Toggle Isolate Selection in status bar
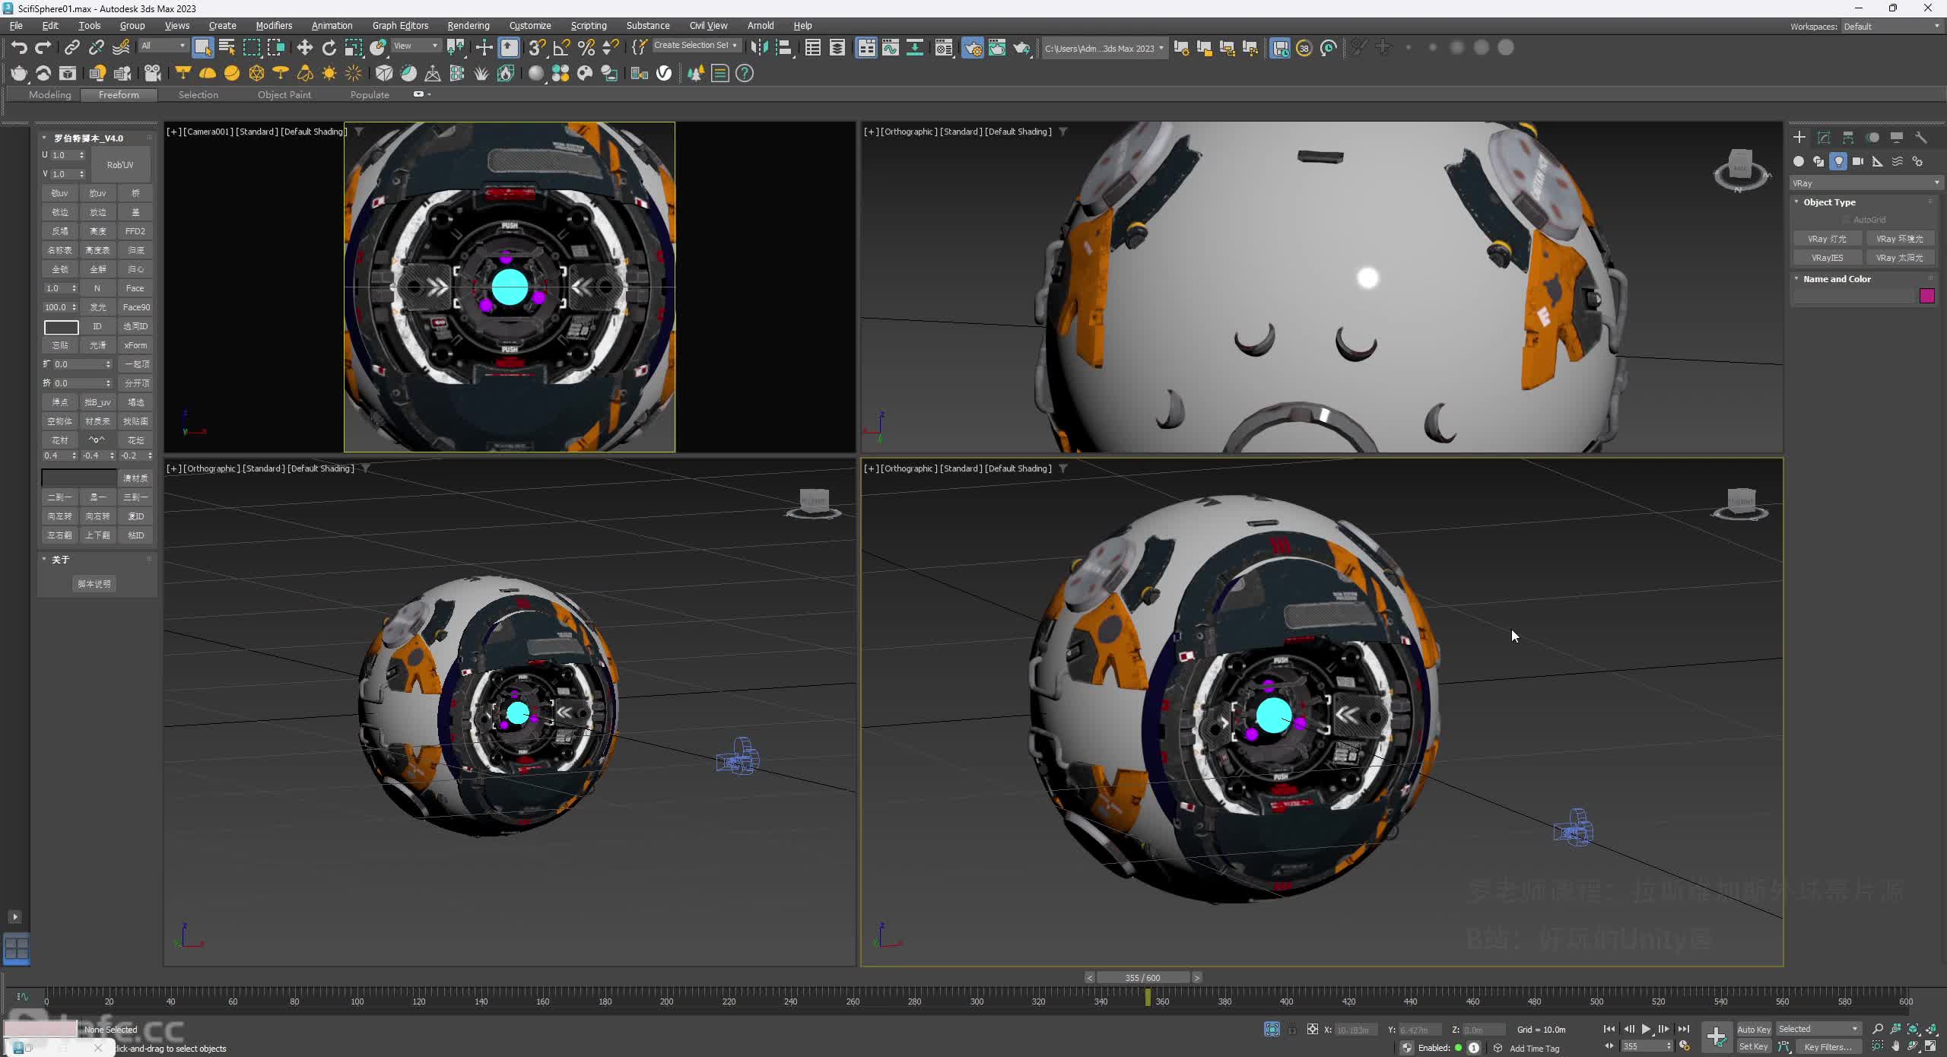1947x1057 pixels. coord(1272,1030)
